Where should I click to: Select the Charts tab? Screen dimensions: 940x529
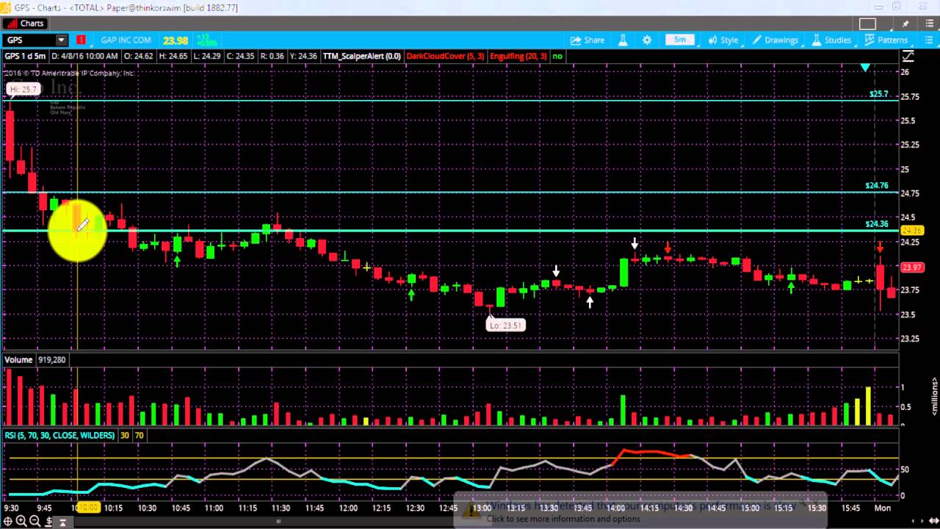tap(25, 24)
